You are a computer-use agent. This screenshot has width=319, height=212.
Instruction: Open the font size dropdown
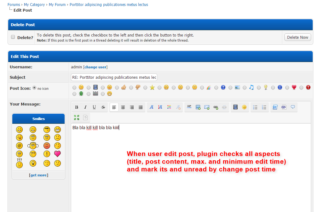click(x=160, y=107)
